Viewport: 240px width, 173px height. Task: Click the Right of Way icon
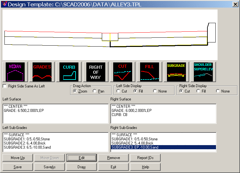click(x=96, y=72)
